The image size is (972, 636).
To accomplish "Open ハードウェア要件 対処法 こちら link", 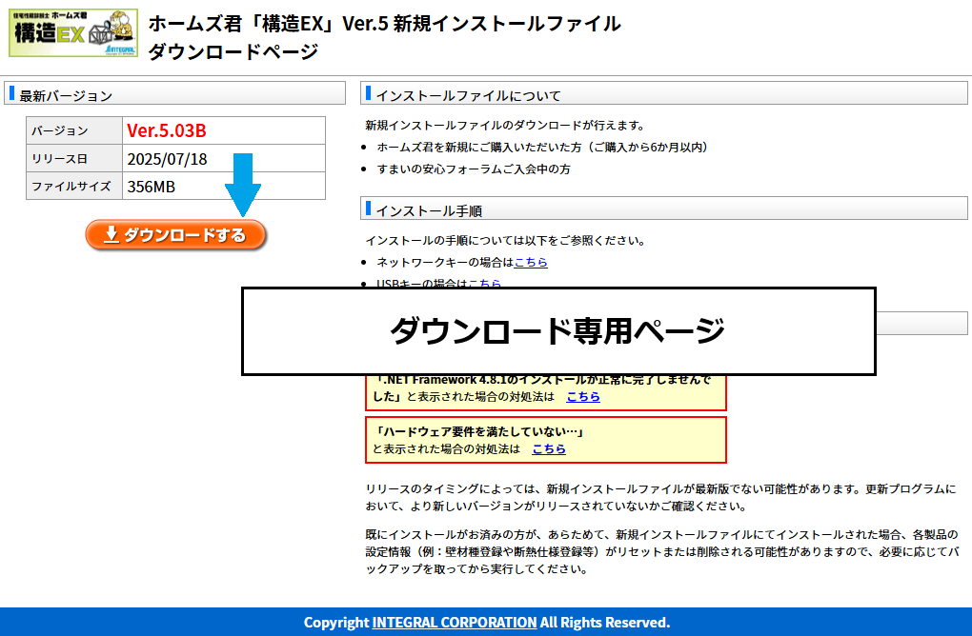I will pos(549,448).
